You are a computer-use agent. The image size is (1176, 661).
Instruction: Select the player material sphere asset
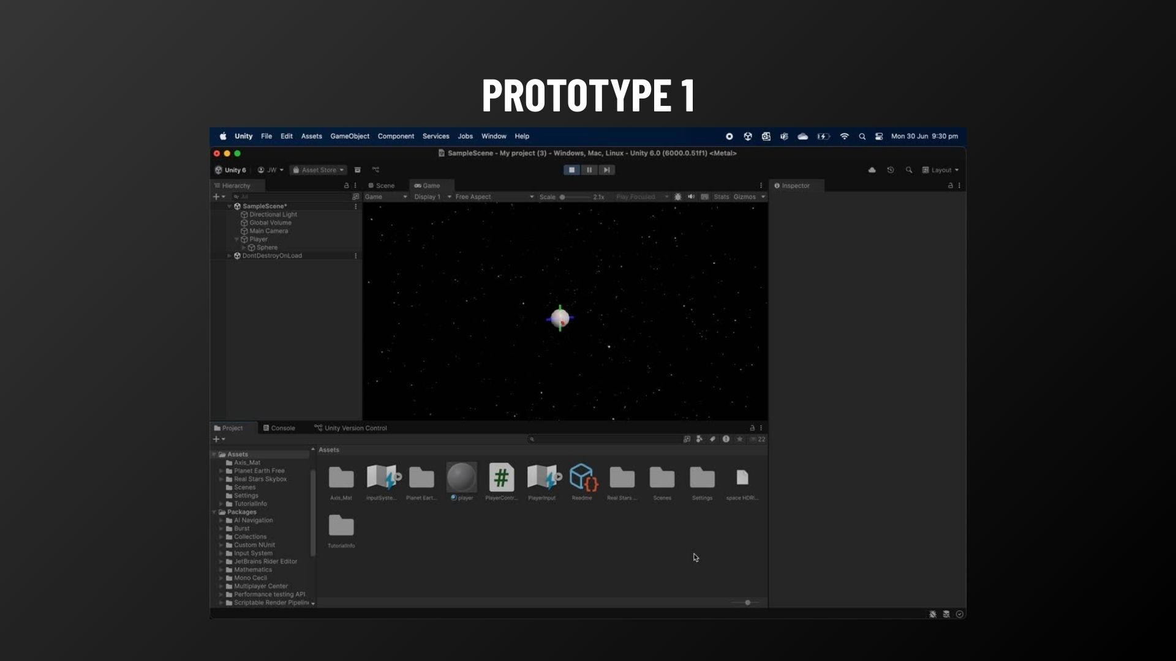(461, 478)
